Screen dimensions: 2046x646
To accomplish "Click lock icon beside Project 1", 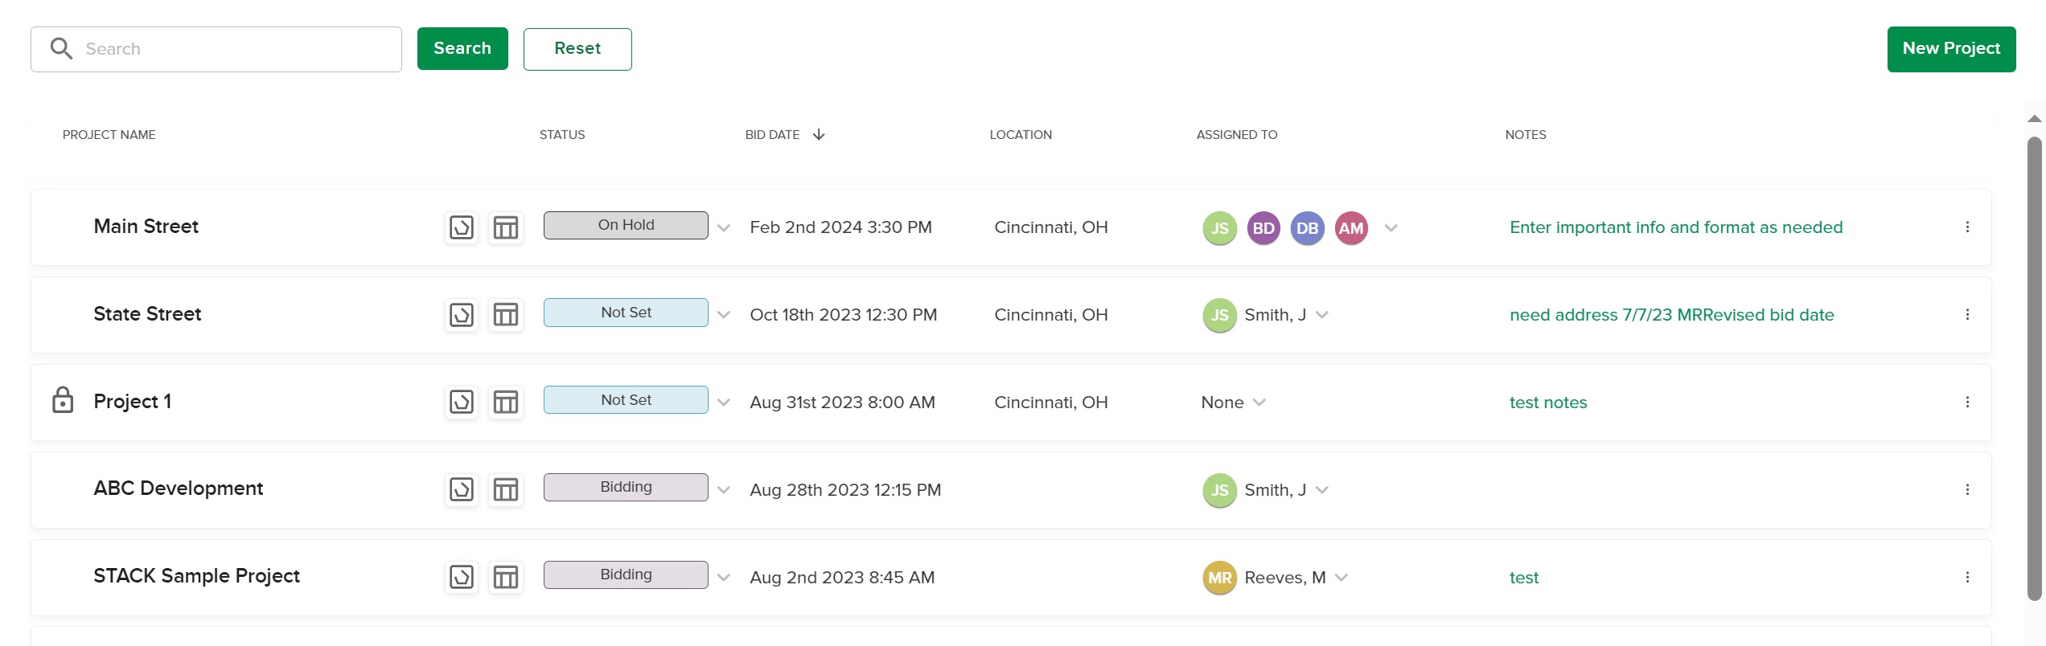I will 63,400.
